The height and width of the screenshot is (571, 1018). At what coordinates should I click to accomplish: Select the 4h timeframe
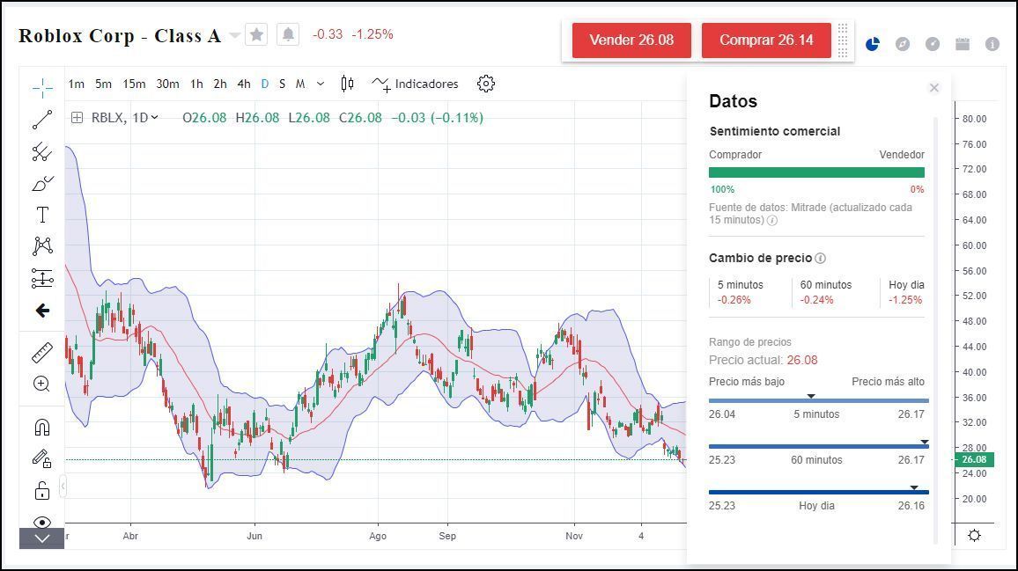coord(244,84)
